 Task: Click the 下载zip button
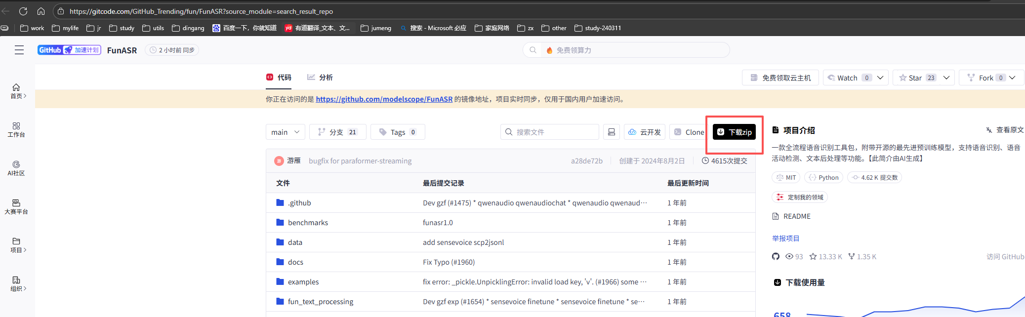tap(734, 132)
